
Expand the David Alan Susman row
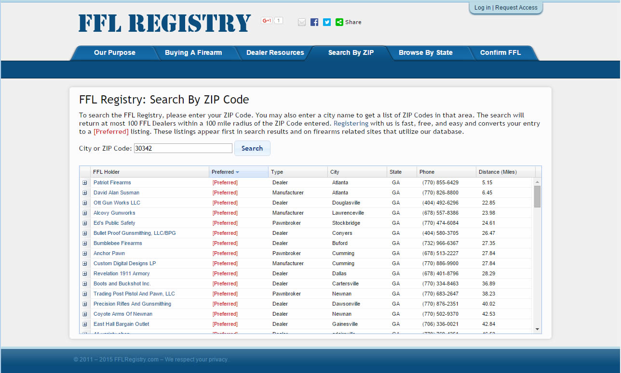pos(85,193)
